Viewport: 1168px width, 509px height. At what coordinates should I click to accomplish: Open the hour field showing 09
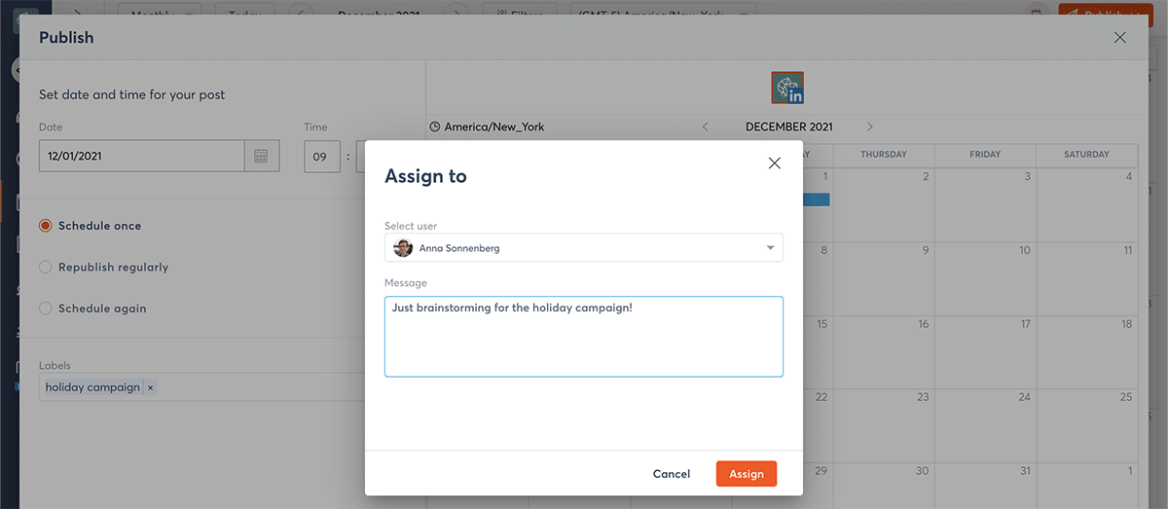(321, 156)
